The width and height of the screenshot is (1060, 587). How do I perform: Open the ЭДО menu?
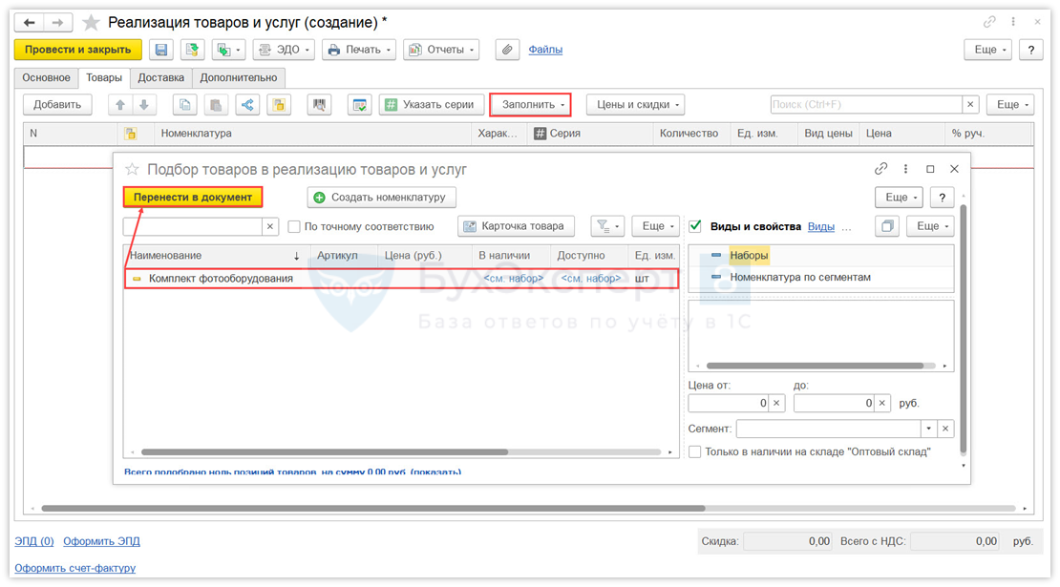(284, 50)
